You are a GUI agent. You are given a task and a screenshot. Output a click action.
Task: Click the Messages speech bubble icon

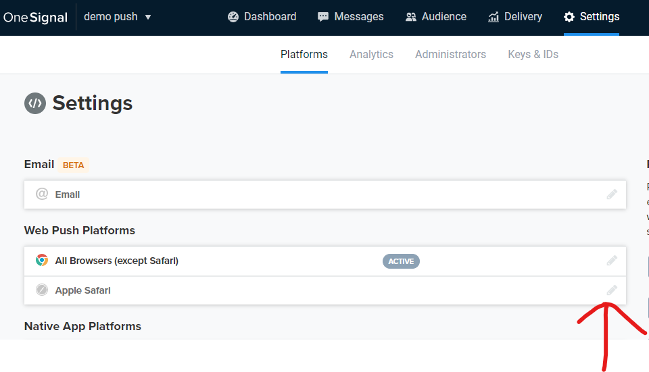pos(323,17)
